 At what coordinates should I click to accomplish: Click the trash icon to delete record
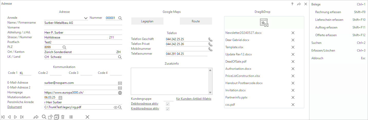[63, 117]
